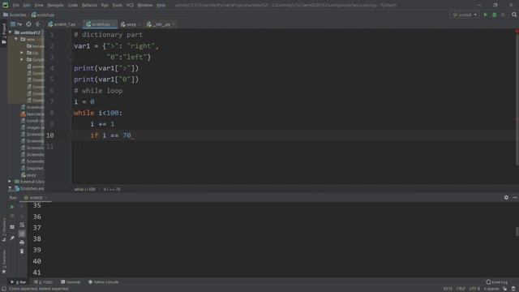Click the Stop icon in Run panel
The width and height of the screenshot is (519, 292).
click(12, 216)
